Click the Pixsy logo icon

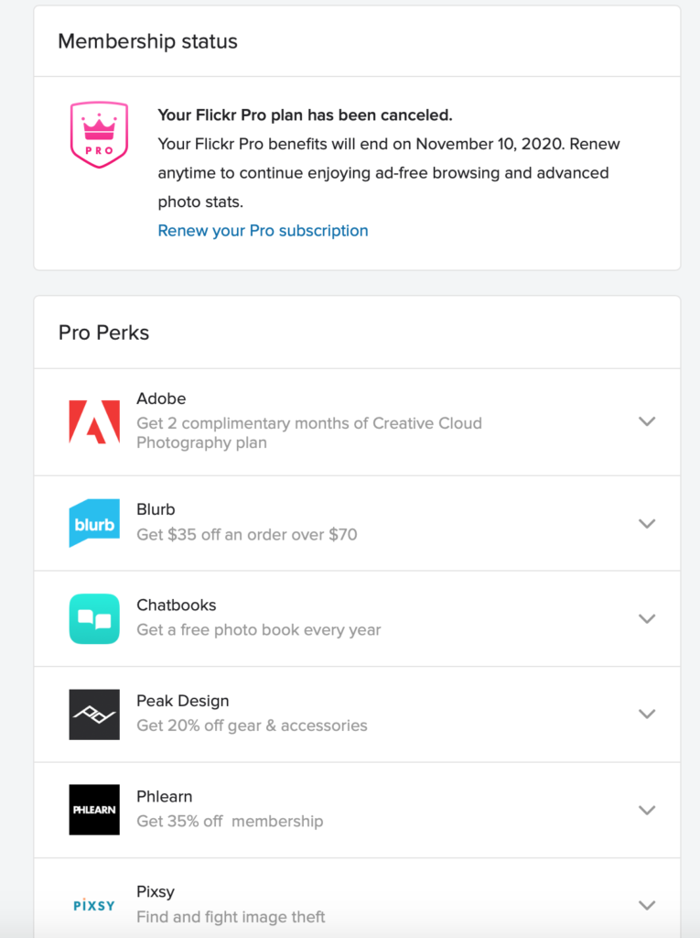pos(94,905)
